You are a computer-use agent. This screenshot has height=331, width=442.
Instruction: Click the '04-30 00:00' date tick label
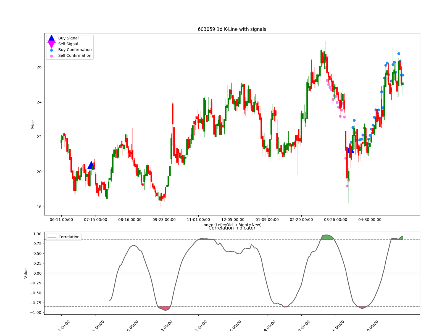click(x=370, y=220)
